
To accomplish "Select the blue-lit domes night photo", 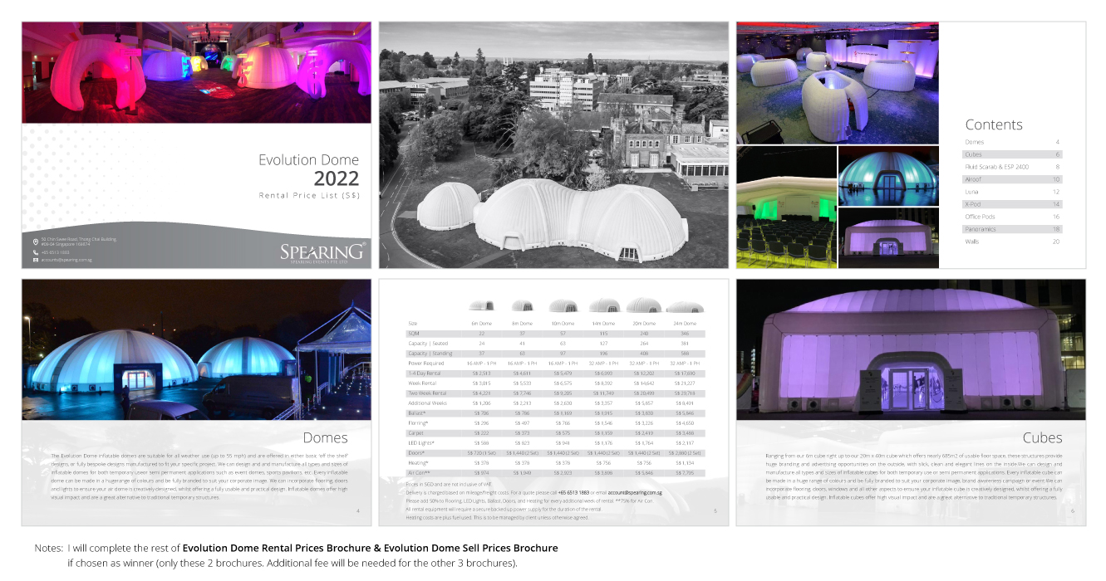I will click(x=196, y=349).
